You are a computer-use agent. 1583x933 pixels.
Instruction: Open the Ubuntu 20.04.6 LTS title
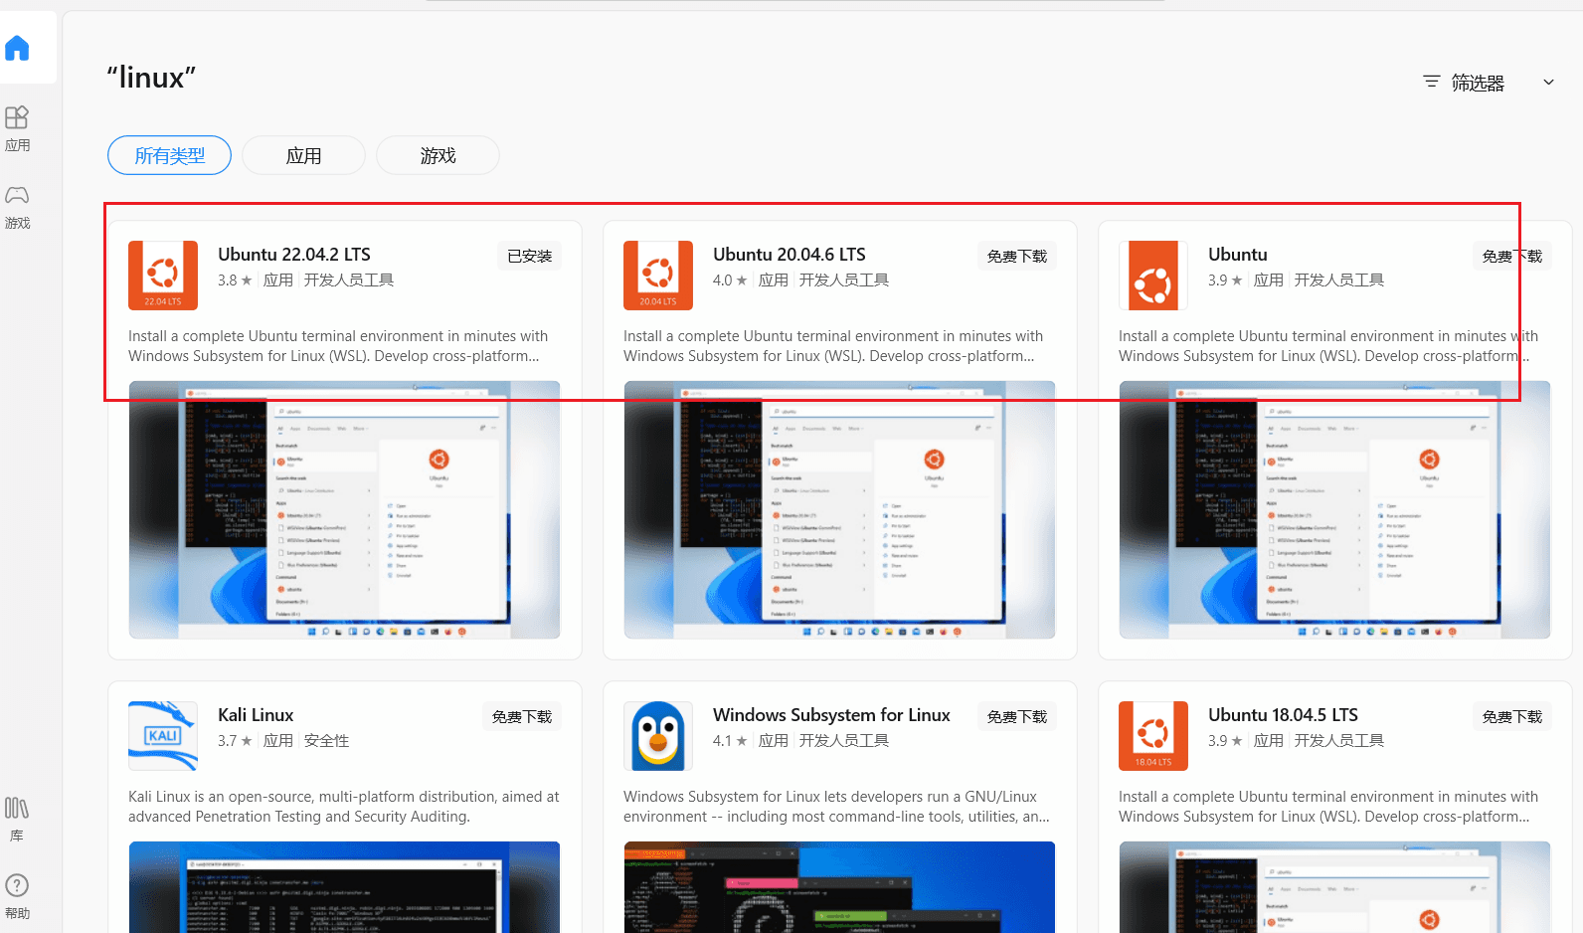click(790, 255)
